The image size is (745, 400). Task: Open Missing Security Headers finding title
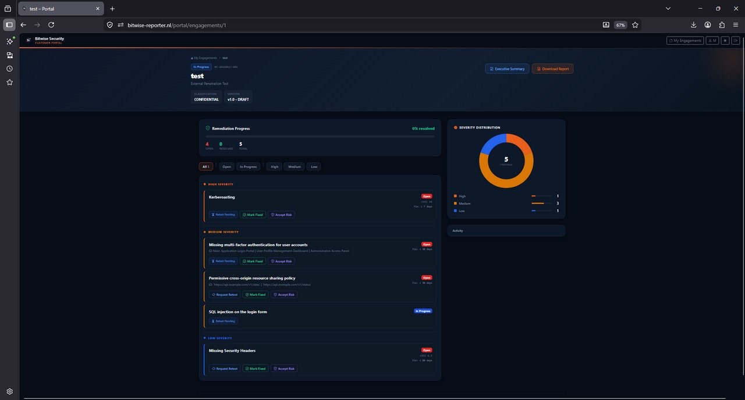pyautogui.click(x=232, y=351)
